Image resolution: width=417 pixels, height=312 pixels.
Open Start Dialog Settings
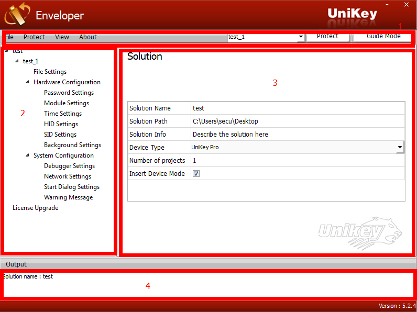(72, 187)
